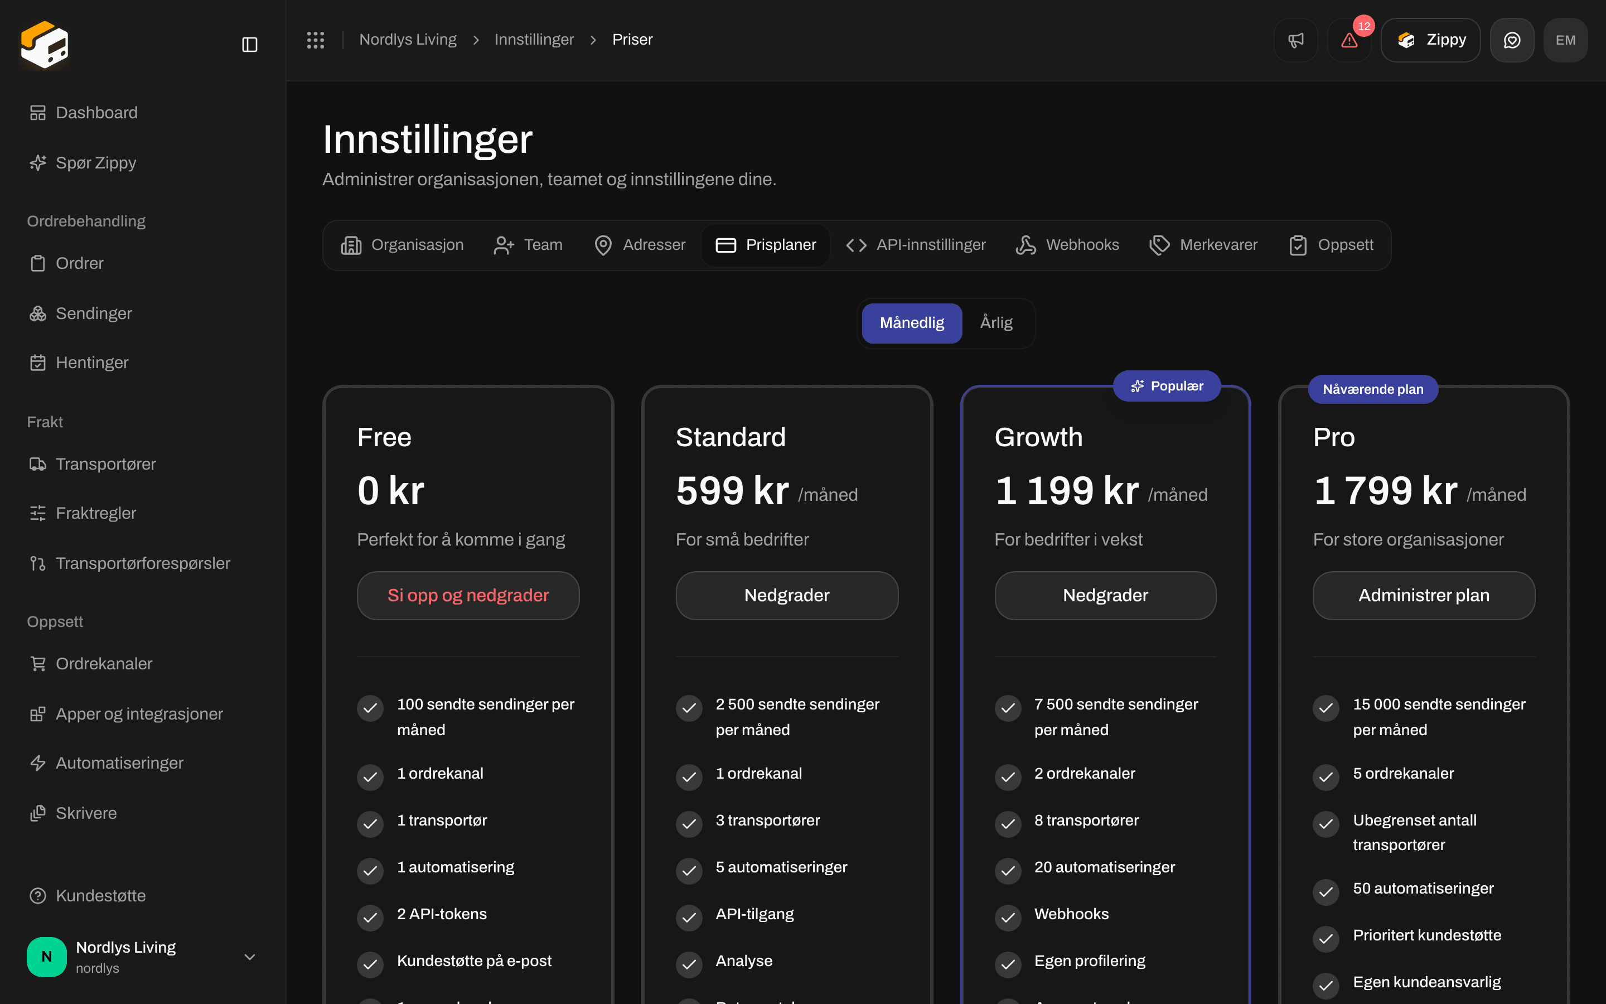Click Nedgrader on Growth plan
The width and height of the screenshot is (1606, 1004).
pos(1105,596)
